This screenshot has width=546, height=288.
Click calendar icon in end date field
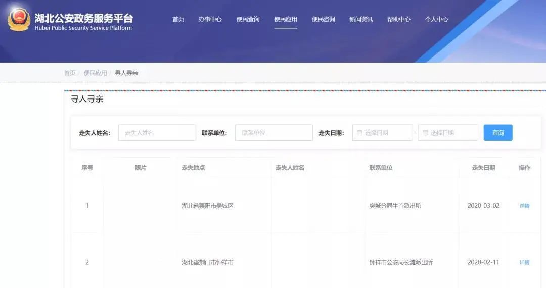(425, 133)
